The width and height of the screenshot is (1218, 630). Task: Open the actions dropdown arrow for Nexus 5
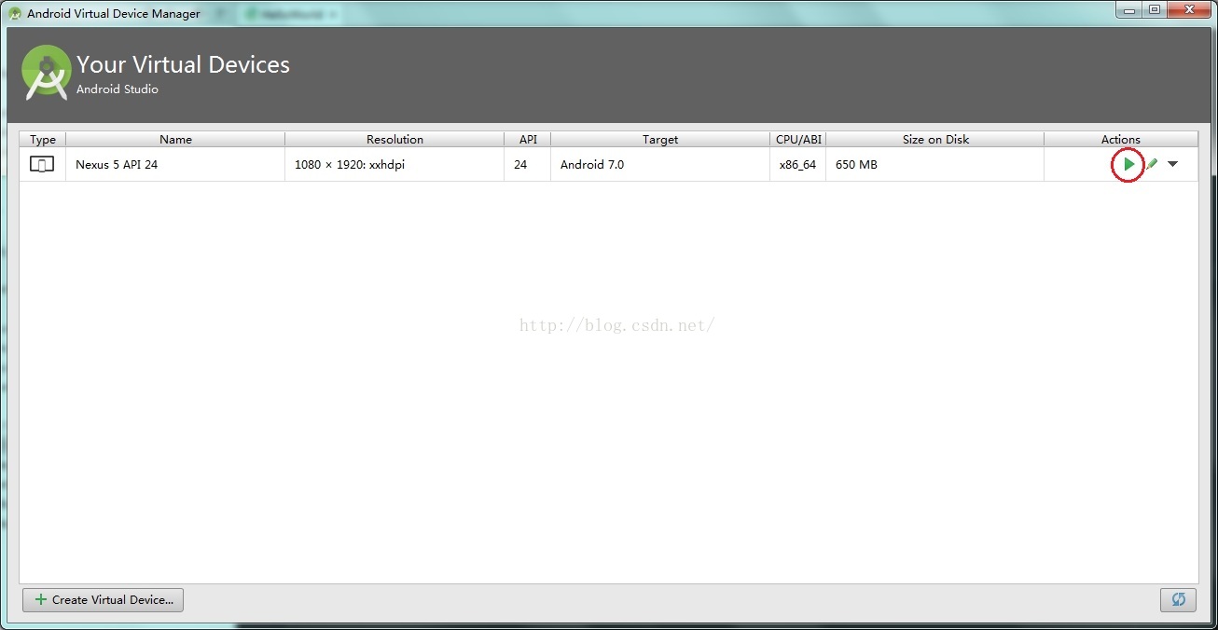(1172, 164)
